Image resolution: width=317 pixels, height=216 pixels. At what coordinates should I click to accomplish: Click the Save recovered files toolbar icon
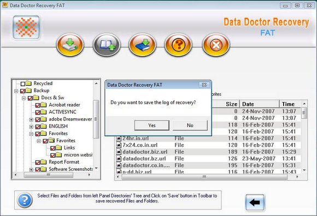coord(70,45)
